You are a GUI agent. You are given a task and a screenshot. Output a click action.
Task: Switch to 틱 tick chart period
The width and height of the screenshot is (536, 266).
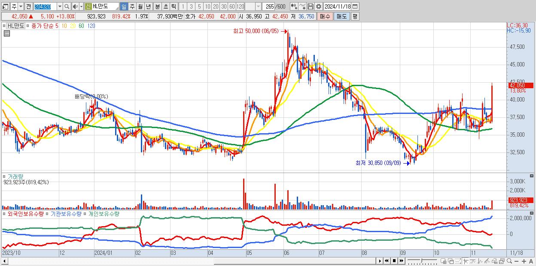click(x=174, y=6)
